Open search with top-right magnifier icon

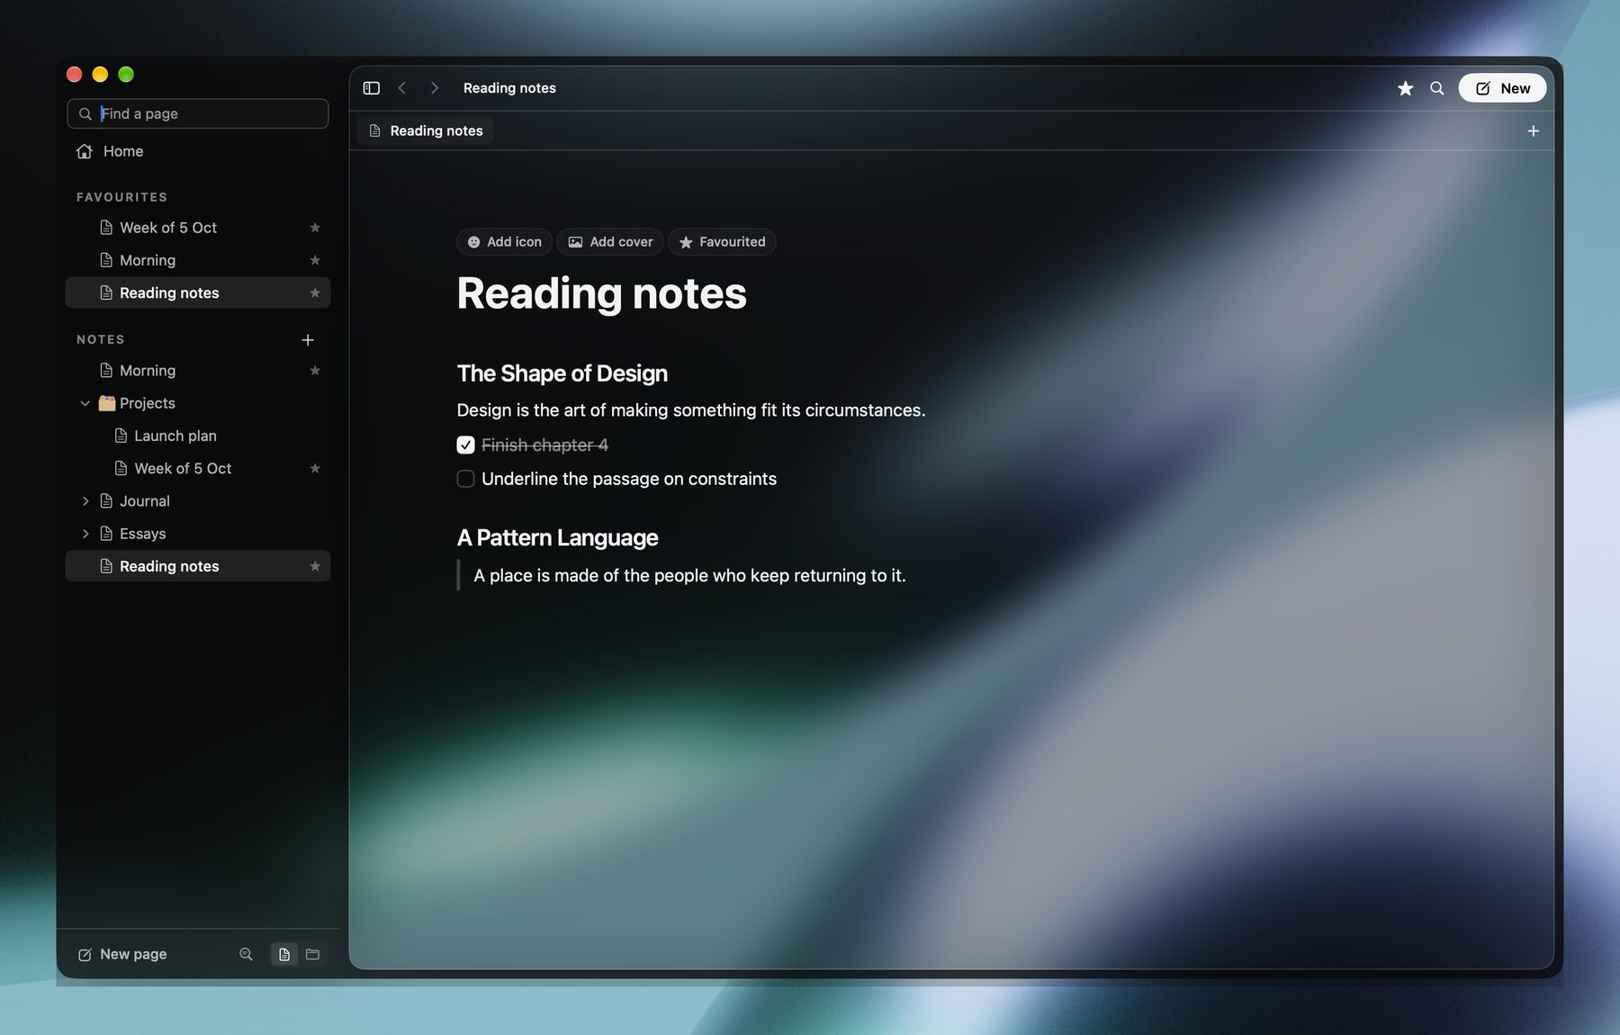[1437, 88]
